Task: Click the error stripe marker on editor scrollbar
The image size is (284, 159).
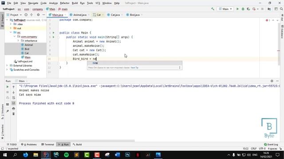Action: click(279, 51)
